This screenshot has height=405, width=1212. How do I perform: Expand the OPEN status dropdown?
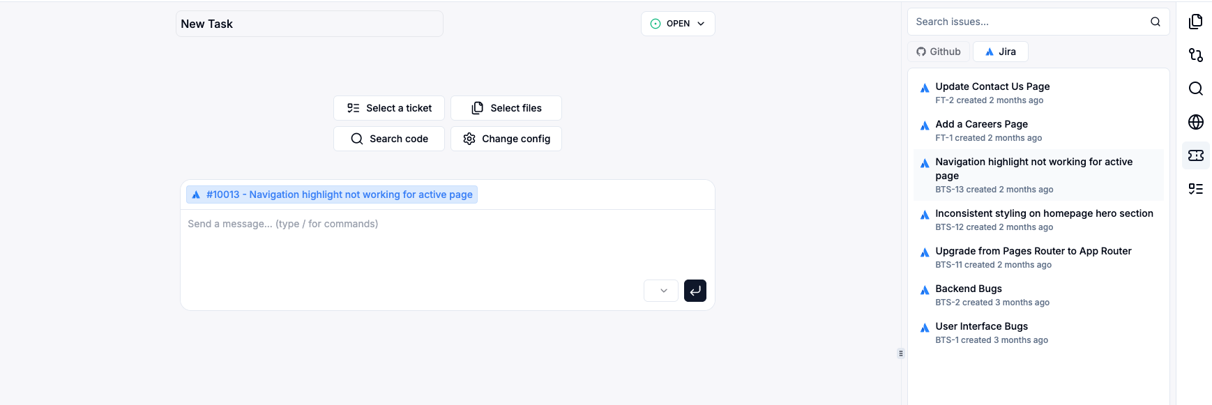click(x=677, y=24)
